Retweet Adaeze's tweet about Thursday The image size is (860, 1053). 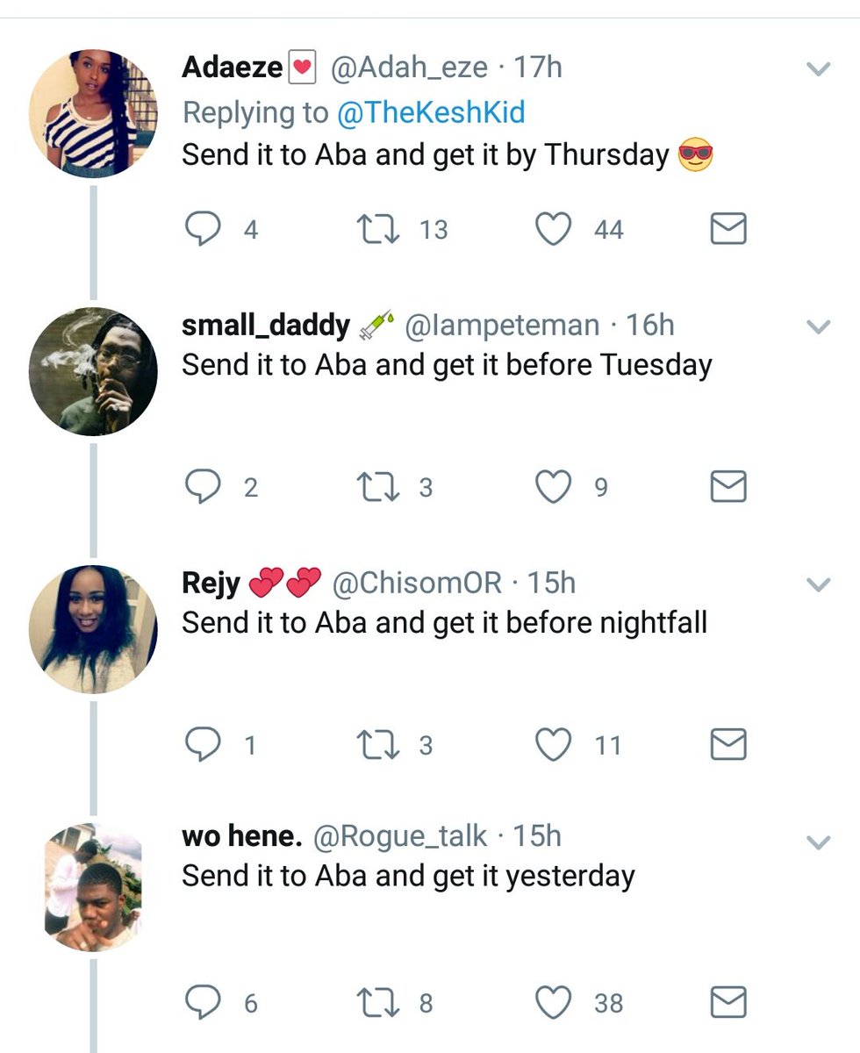pyautogui.click(x=377, y=230)
